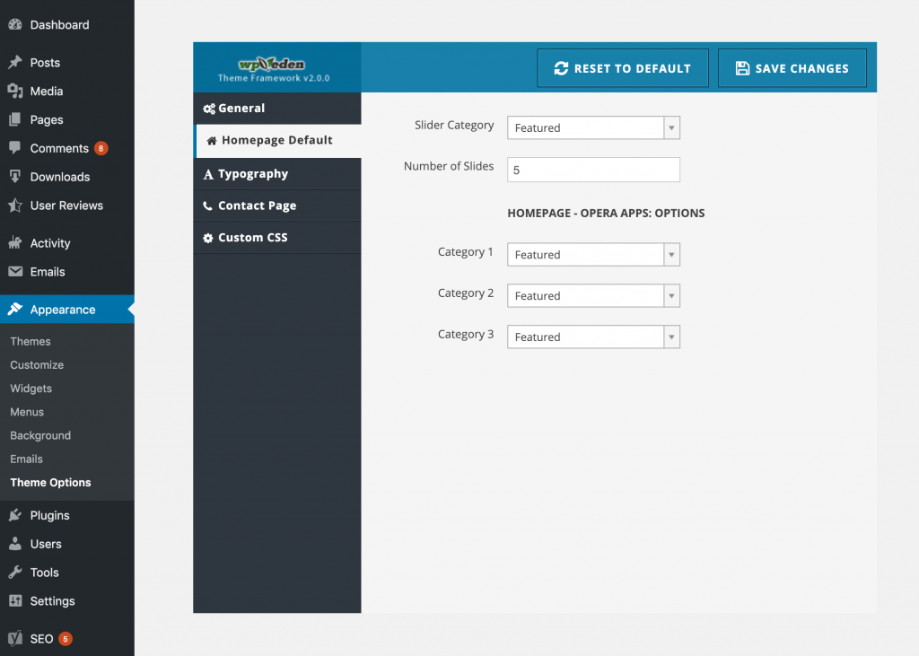The width and height of the screenshot is (919, 656).
Task: Click the Contact Page phone icon
Action: (x=207, y=206)
